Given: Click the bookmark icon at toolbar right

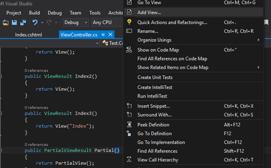Looking at the screenshot, I should [267, 22].
